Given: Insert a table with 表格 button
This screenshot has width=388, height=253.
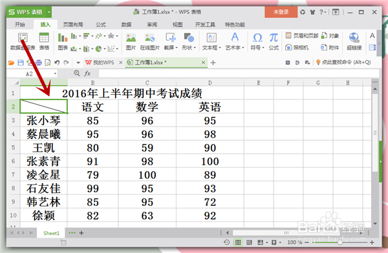Looking at the screenshot, I should pos(44,41).
